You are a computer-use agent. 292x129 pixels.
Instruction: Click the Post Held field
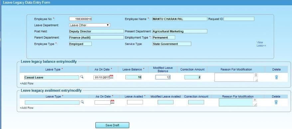pos(96,31)
